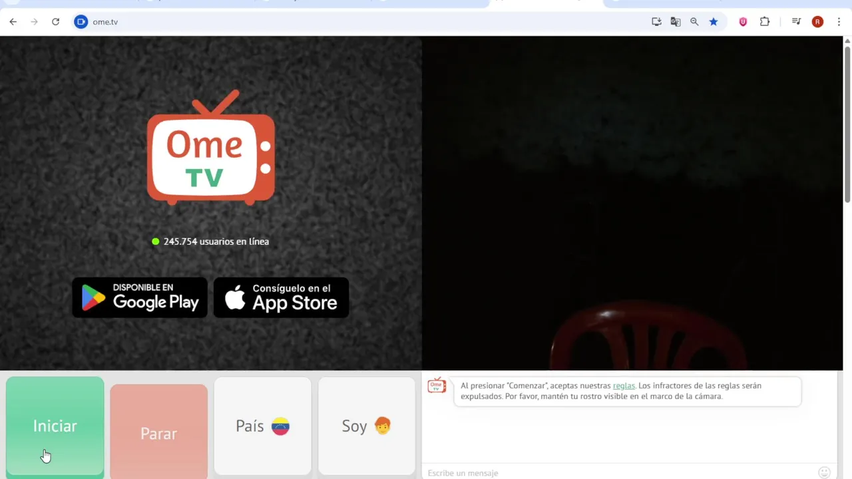852x479 pixels.
Task: Click the ome.tv address bar URL
Action: [x=105, y=22]
